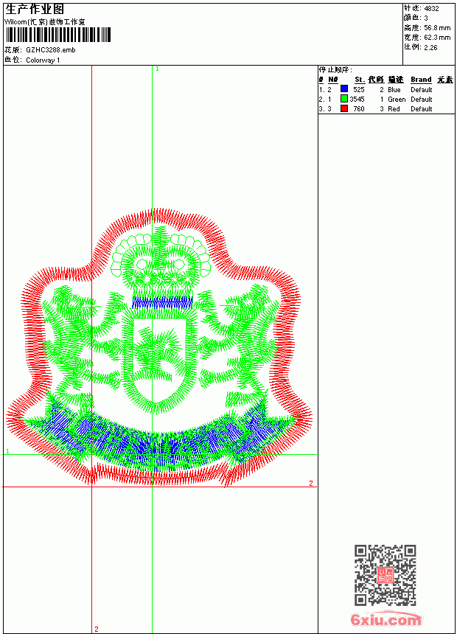Click the blue band beneath the crown
This screenshot has width=457, height=634.
pyautogui.click(x=162, y=302)
